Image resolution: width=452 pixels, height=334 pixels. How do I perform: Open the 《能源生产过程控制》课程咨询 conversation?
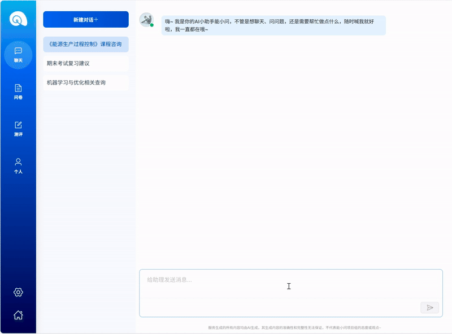coord(85,45)
